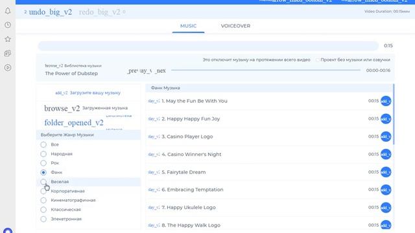415x233 pixels.
Task: Add Happy Ukulele Logo track
Action: [386, 208]
